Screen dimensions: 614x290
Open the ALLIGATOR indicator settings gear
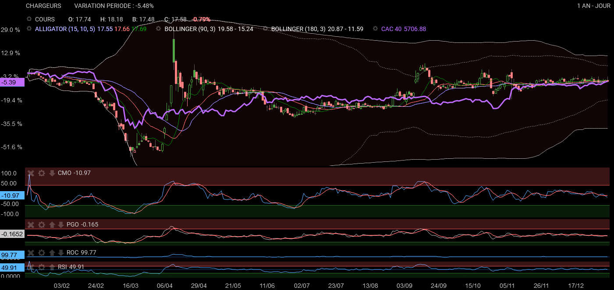click(x=29, y=29)
